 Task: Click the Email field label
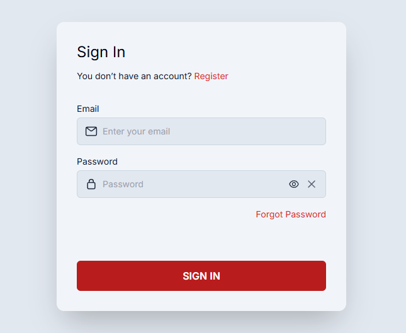pyautogui.click(x=87, y=109)
